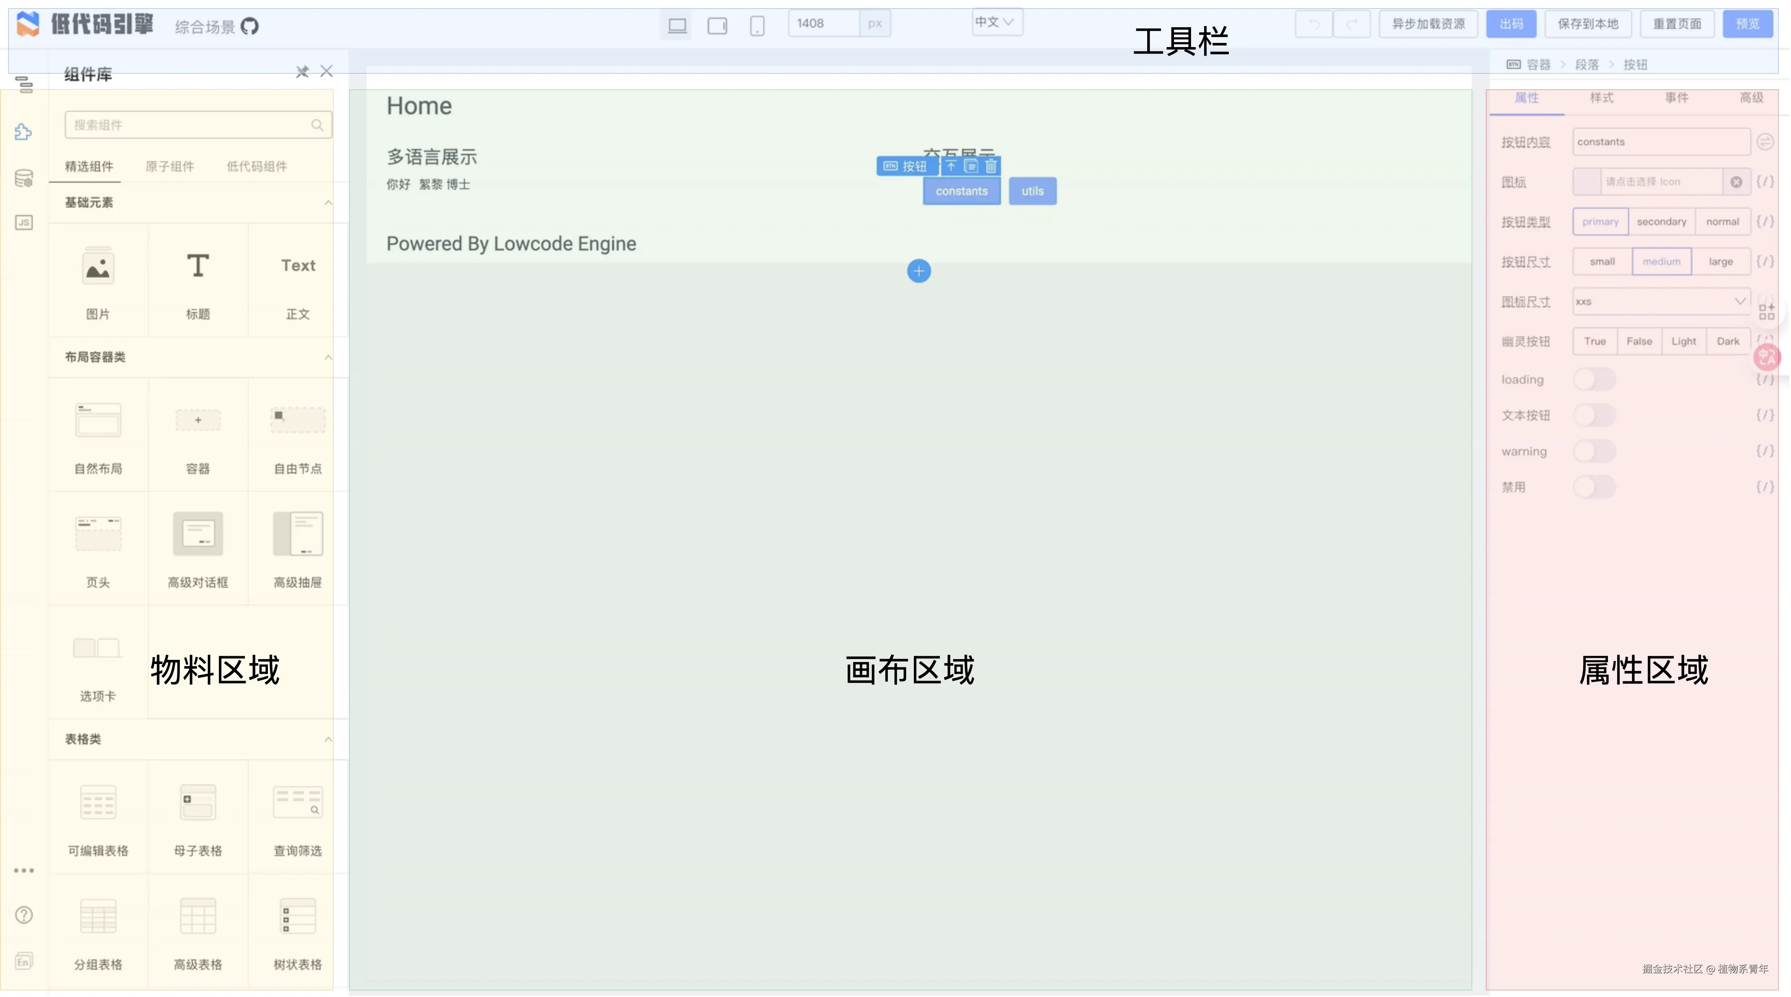Click the help question mark icon

pyautogui.click(x=24, y=915)
